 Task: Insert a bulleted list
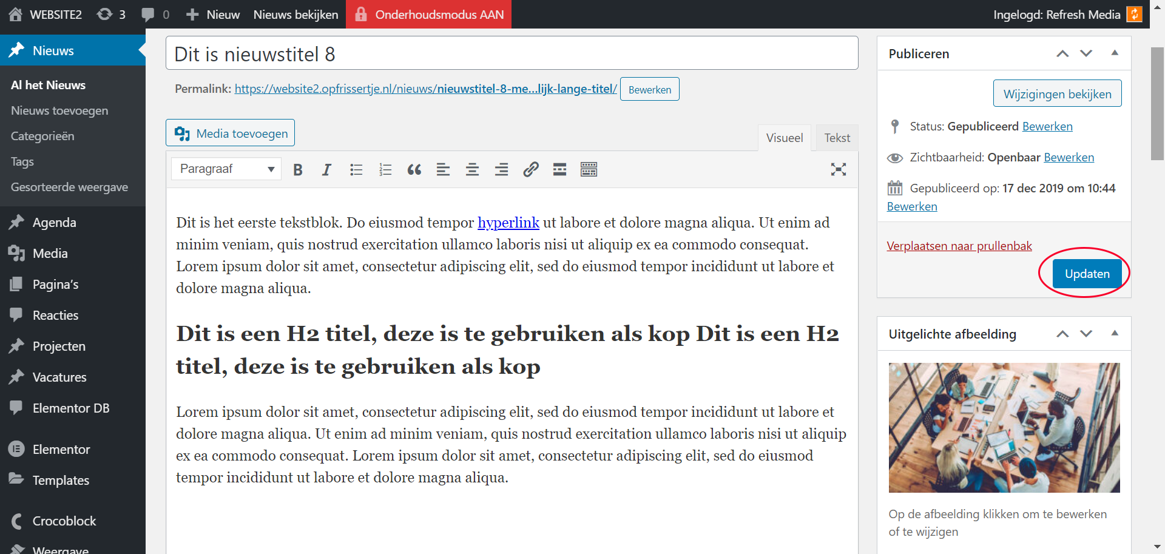click(x=356, y=170)
